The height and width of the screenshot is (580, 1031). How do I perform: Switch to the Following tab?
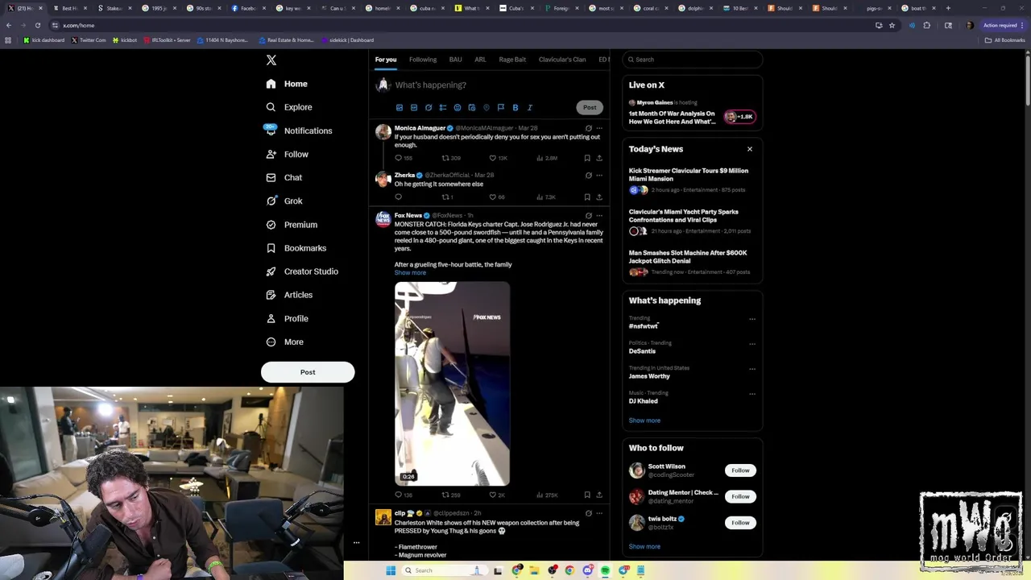tap(423, 60)
